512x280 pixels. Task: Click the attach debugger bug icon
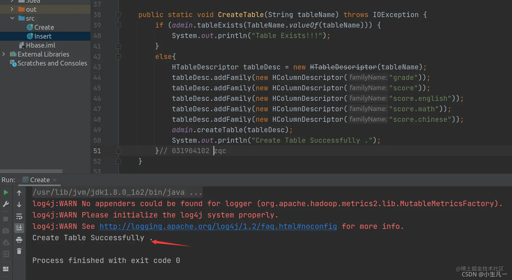pos(6,242)
